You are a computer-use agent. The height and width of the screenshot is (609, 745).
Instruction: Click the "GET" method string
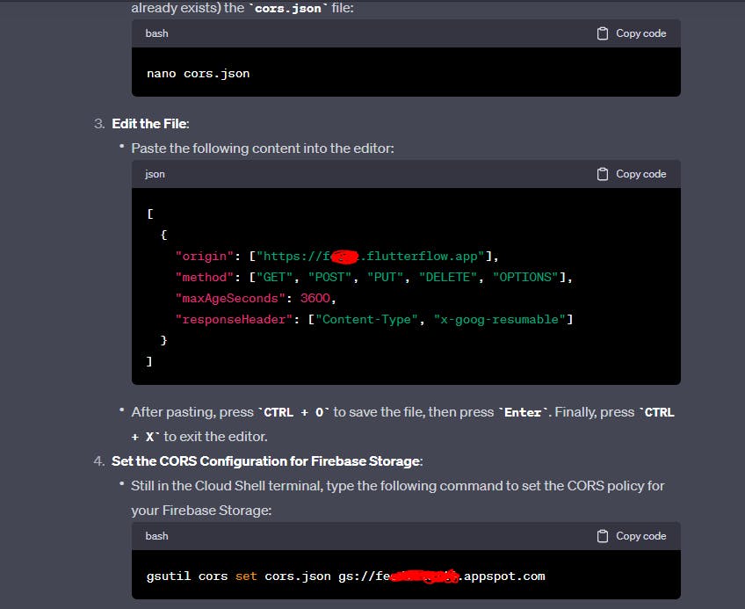275,277
